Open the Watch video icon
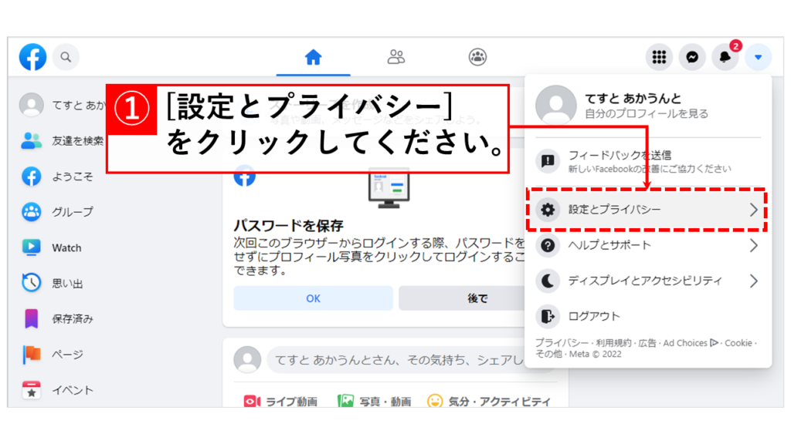The height and width of the screenshot is (444, 791). (x=31, y=247)
